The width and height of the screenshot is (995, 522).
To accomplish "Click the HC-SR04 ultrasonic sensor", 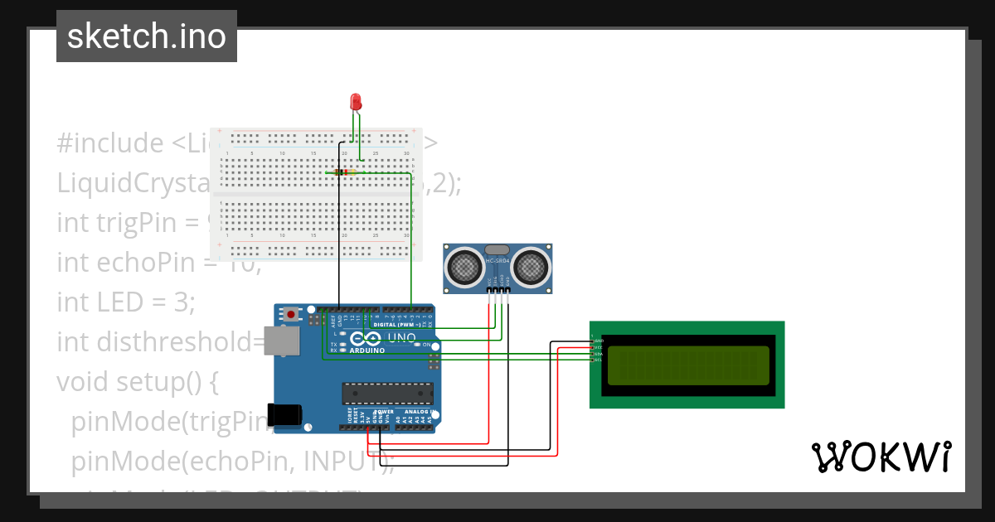I will [x=499, y=267].
